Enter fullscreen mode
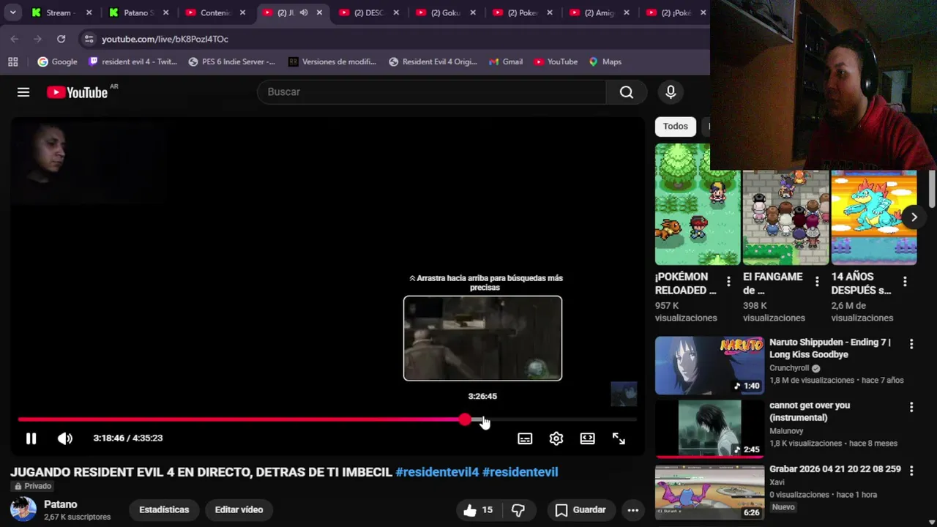Screen dimensions: 937x527 tap(619, 438)
